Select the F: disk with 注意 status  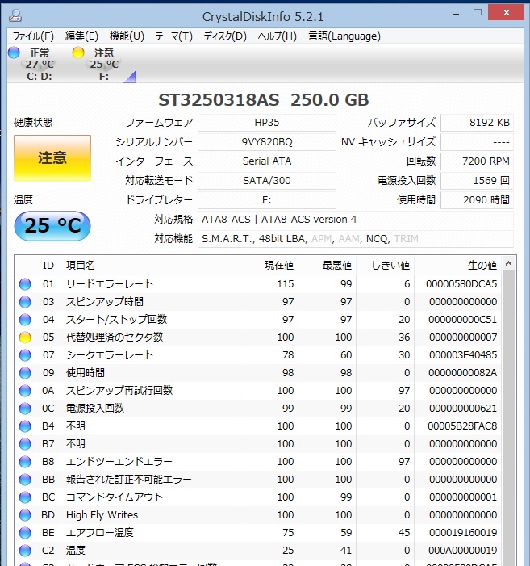[x=103, y=65]
